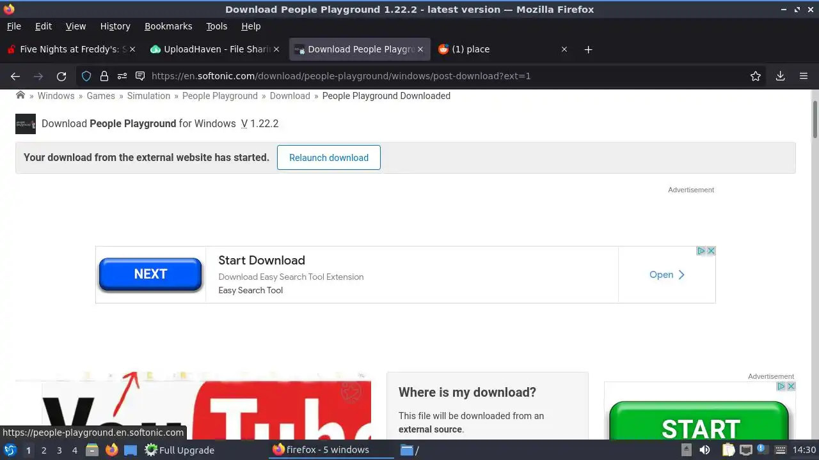This screenshot has width=819, height=460.
Task: Open the Full Upgrade gear icon
Action: [x=151, y=450]
